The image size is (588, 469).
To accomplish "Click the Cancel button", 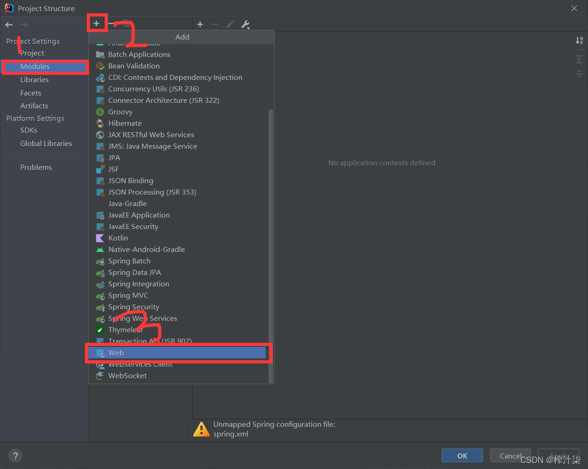I will coord(510,456).
